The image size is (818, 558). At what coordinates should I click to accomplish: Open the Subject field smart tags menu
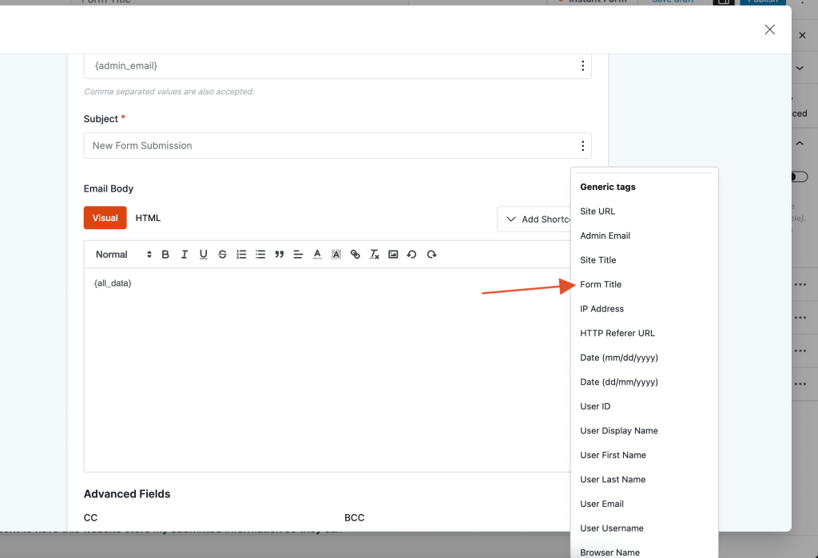point(582,145)
